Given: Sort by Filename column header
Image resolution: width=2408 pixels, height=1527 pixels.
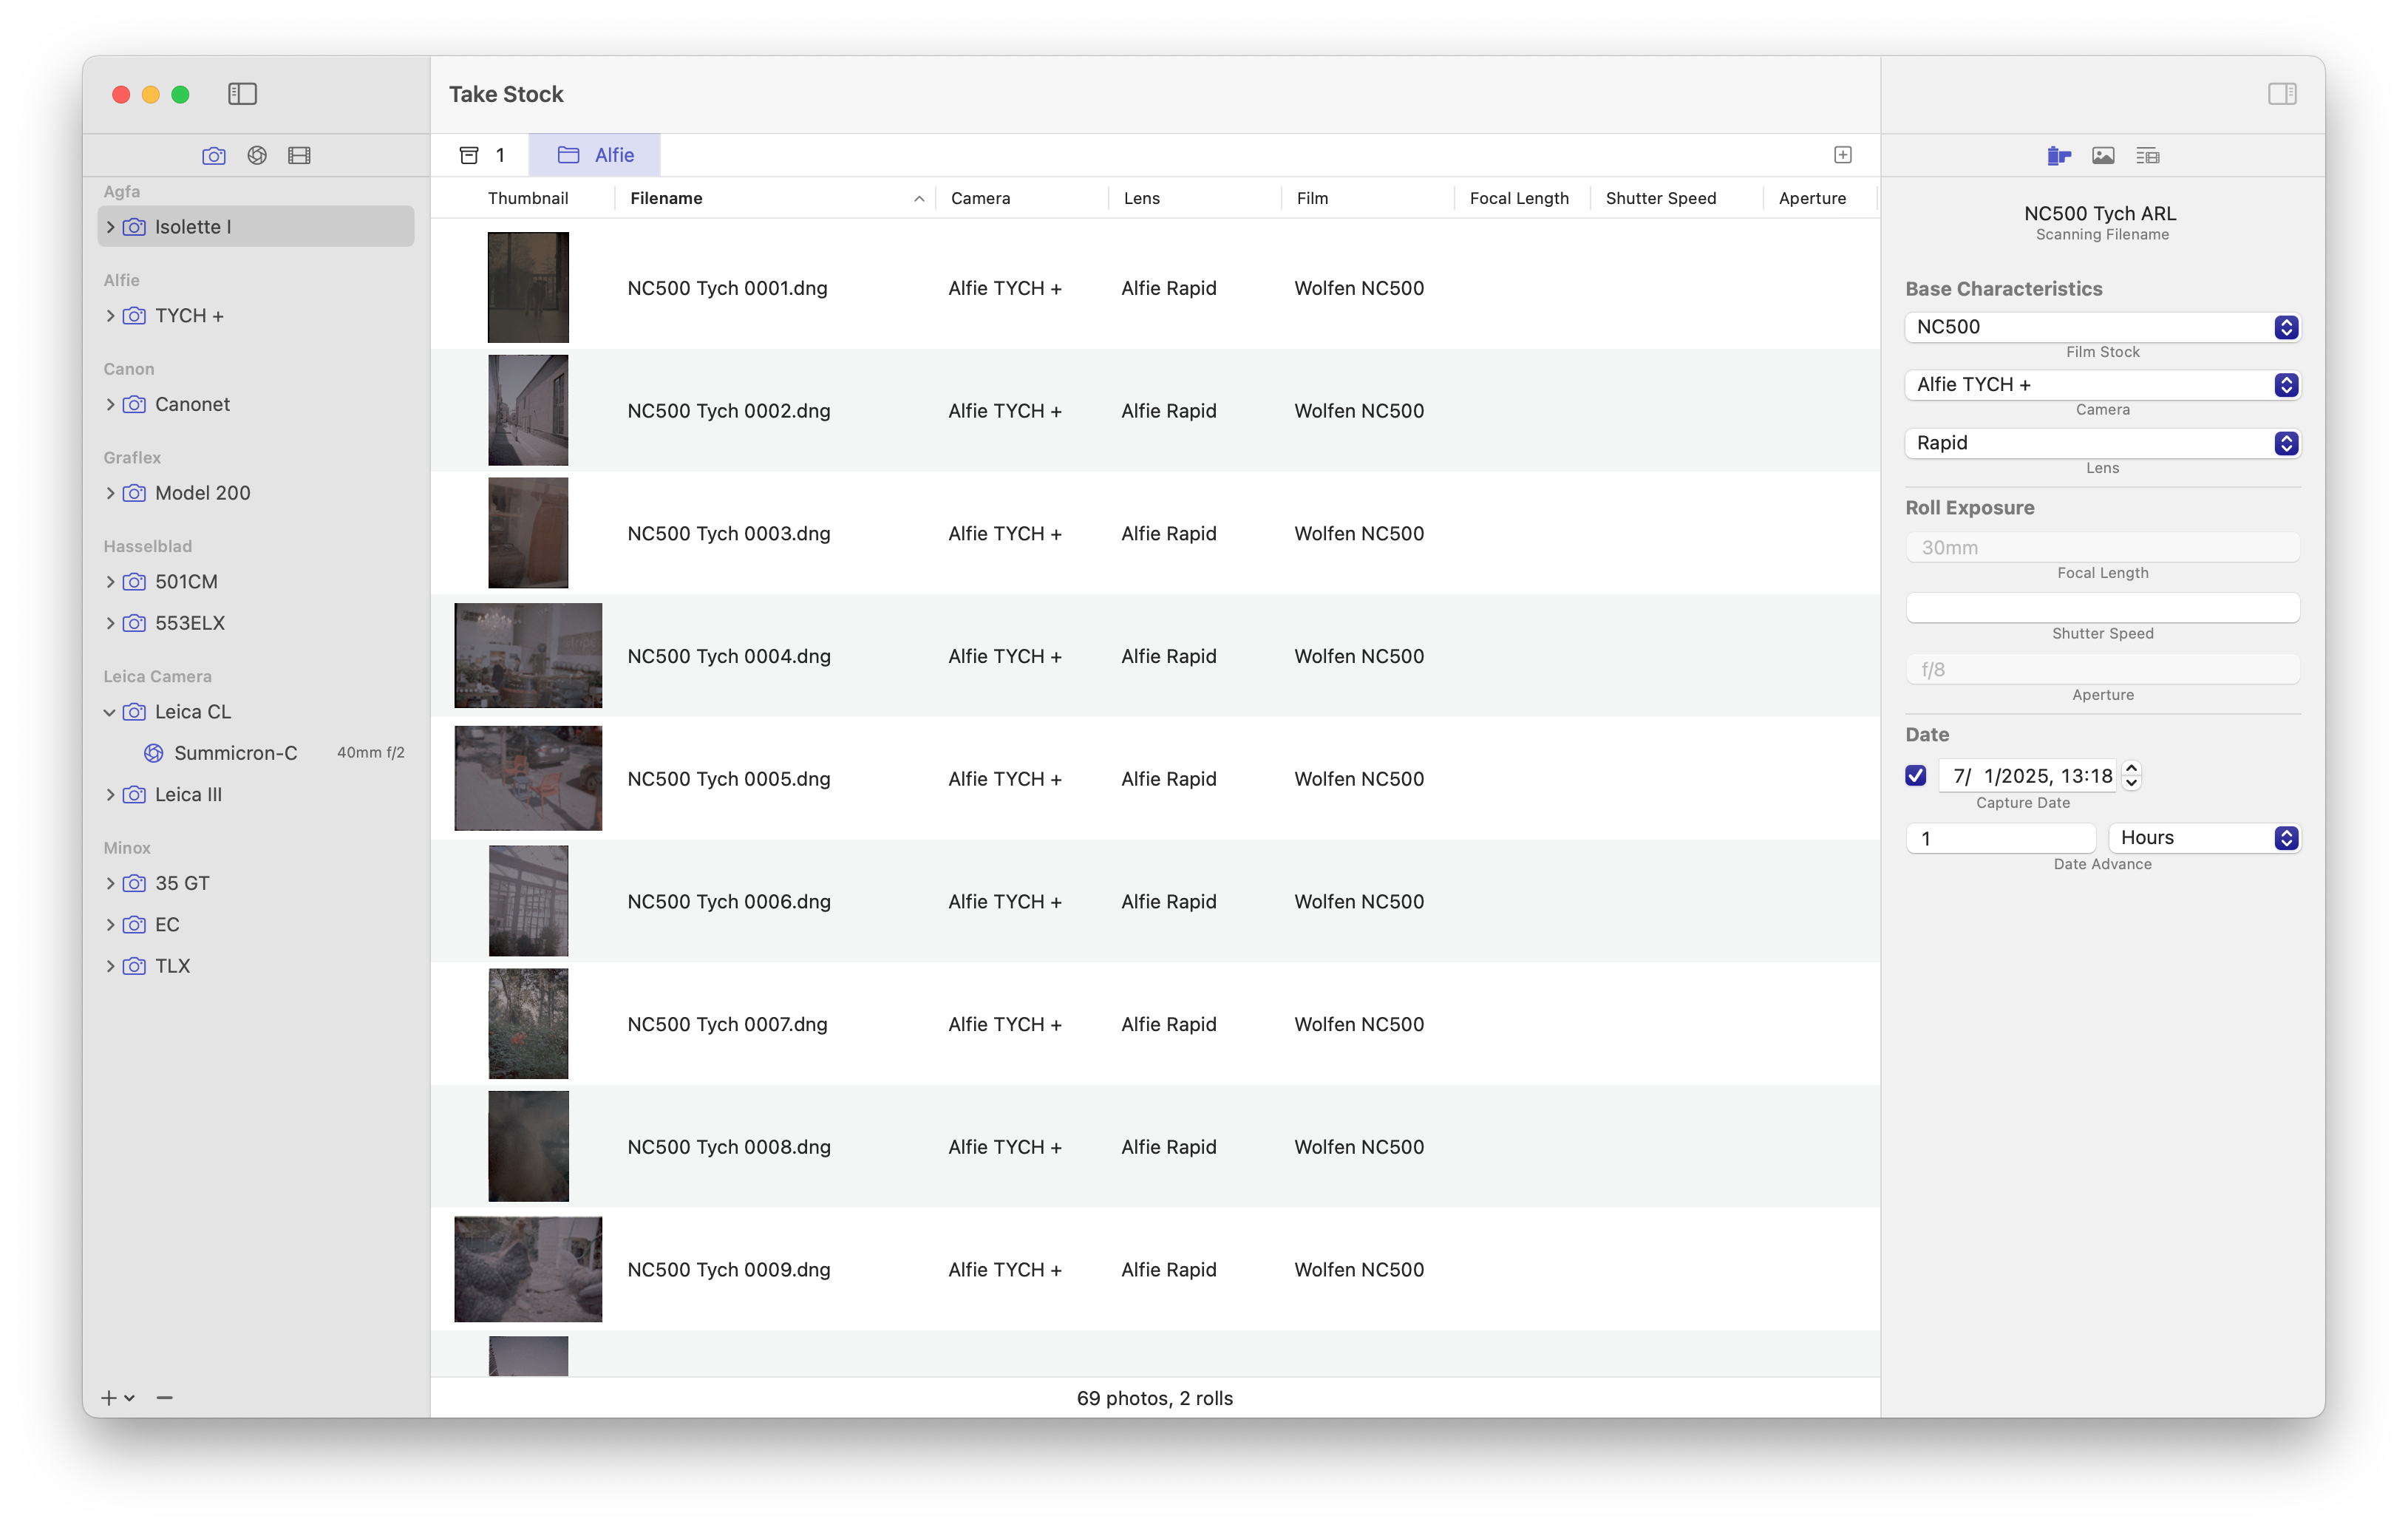Looking at the screenshot, I should click(775, 198).
